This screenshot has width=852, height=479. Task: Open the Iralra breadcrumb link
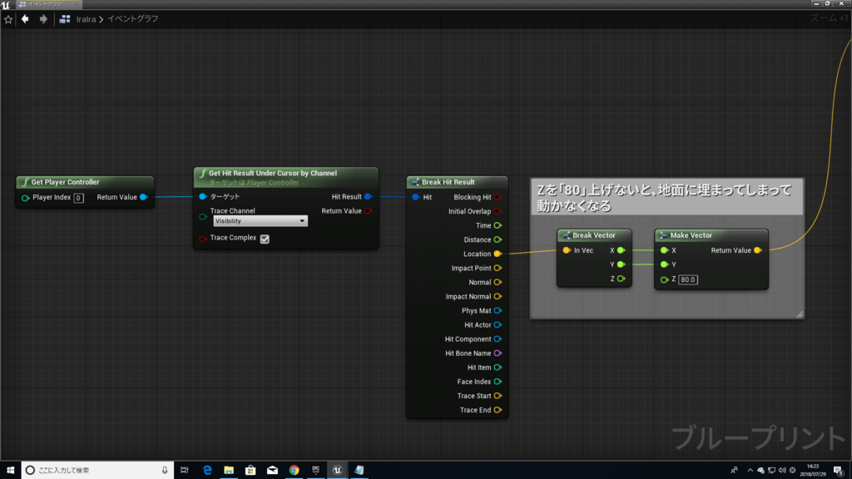[86, 19]
